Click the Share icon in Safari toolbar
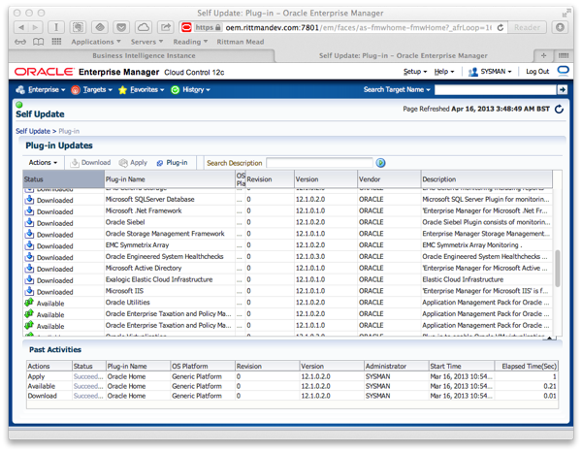Screen dimensions: 582x452 (166, 27)
